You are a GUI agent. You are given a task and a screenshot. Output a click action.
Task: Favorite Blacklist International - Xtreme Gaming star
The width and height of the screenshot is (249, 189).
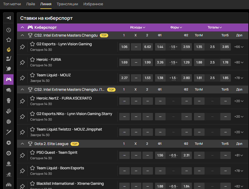coord(32,183)
